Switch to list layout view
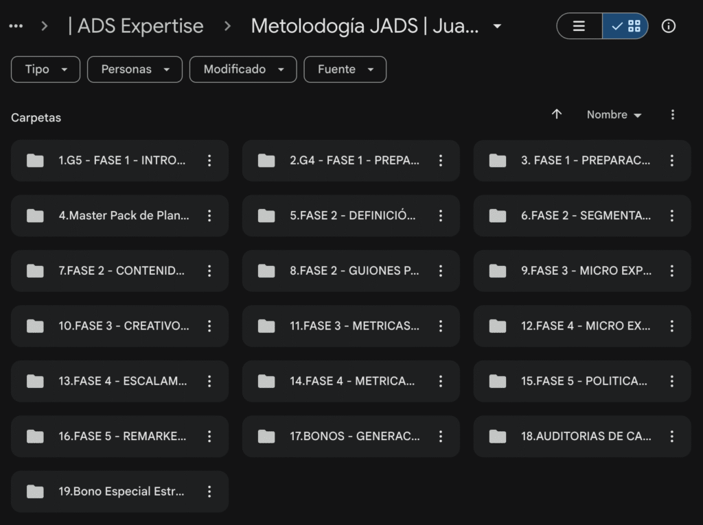 tap(579, 26)
